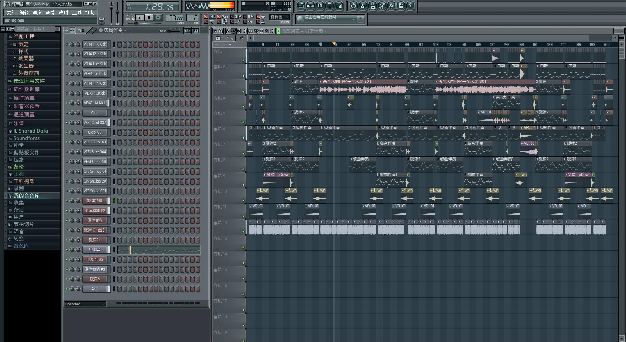Show the browser panel icon

point(329,6)
